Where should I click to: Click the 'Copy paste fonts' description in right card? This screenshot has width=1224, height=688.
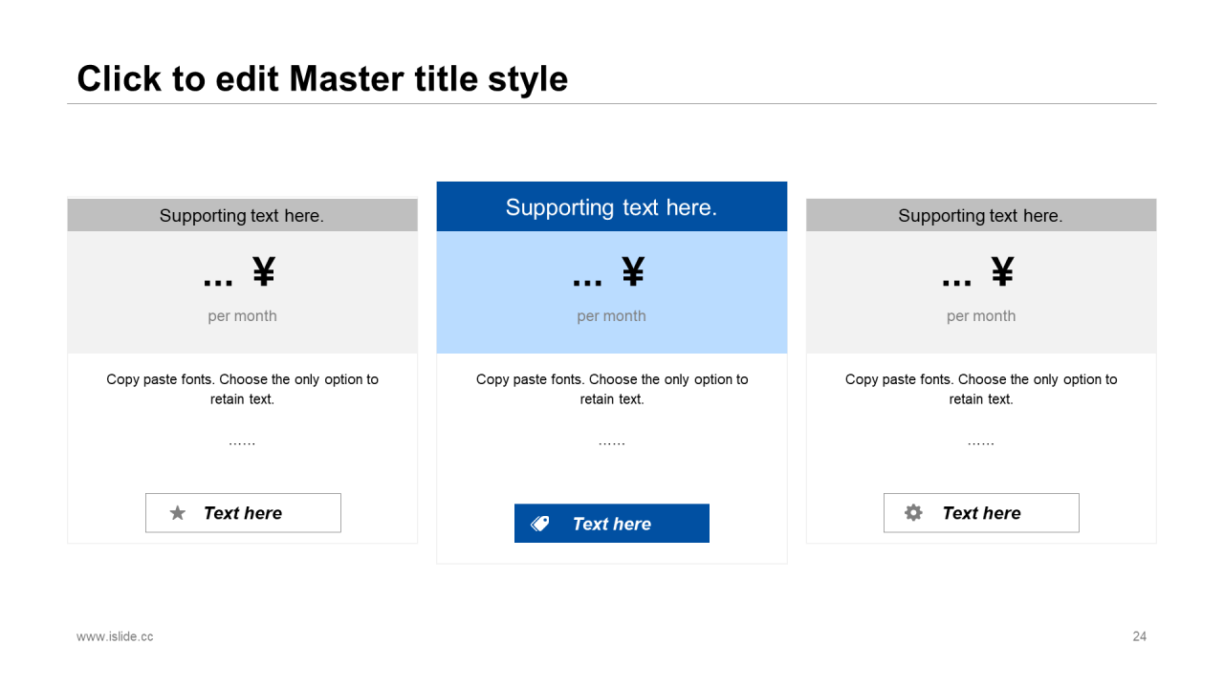[x=980, y=389]
